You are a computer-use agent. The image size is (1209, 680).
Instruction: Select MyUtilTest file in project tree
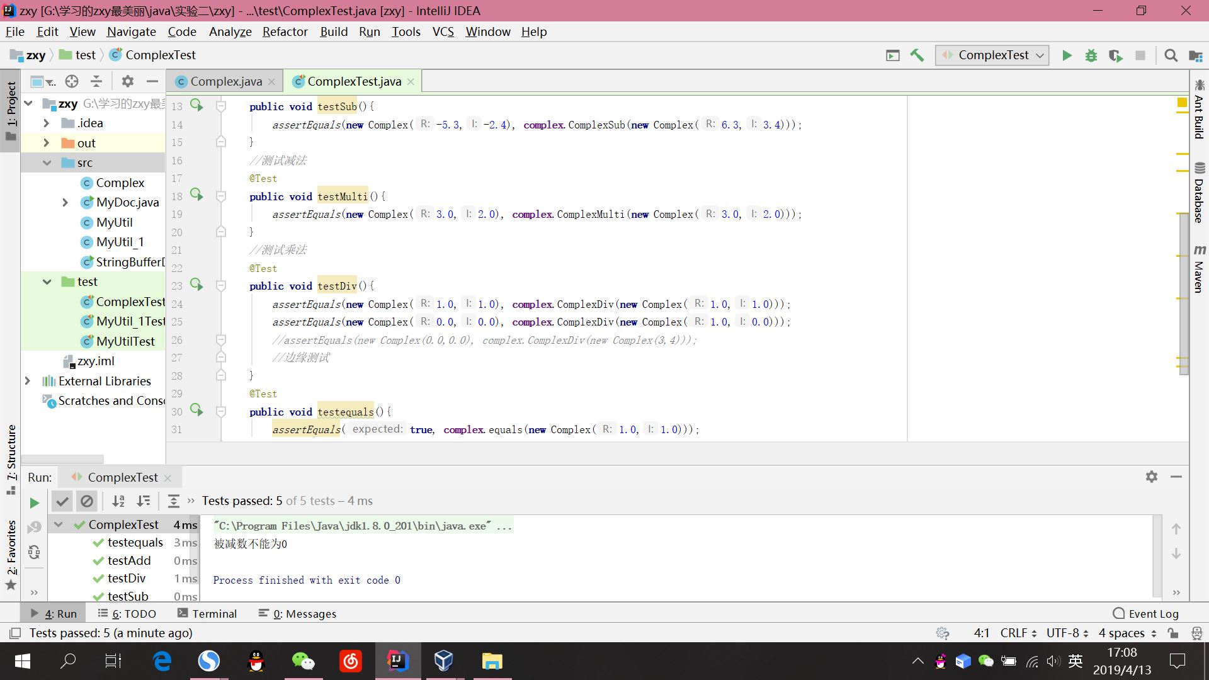tap(125, 341)
